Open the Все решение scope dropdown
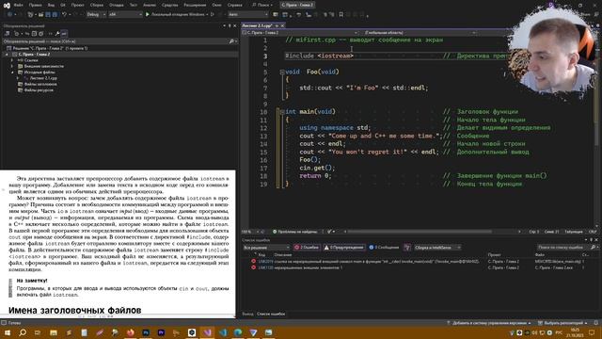602x339 pixels. point(266,248)
